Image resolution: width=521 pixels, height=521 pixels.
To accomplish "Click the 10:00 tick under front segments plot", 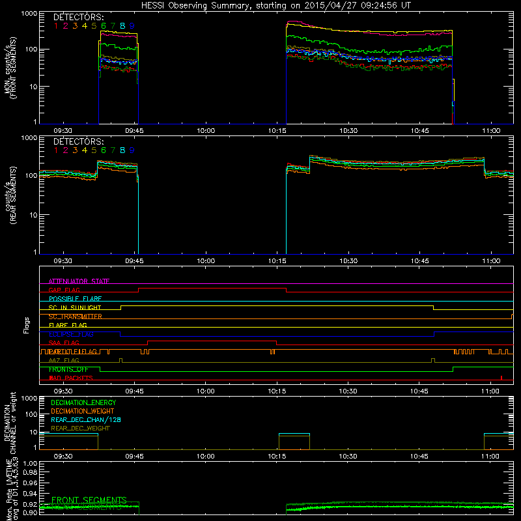I will tap(206, 131).
